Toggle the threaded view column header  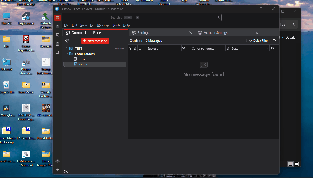click(x=130, y=49)
